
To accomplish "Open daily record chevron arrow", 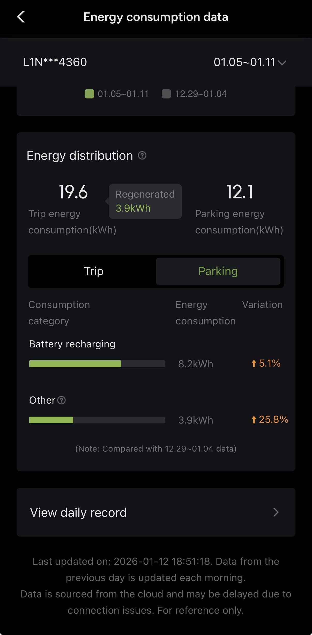I will (x=276, y=512).
